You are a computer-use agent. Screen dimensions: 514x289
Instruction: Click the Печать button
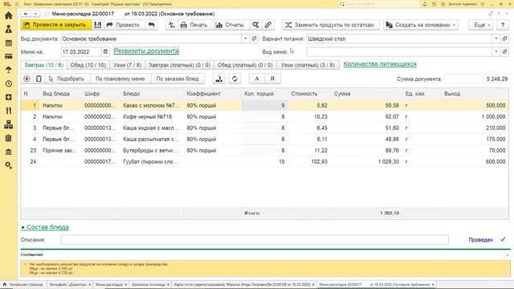(194, 25)
